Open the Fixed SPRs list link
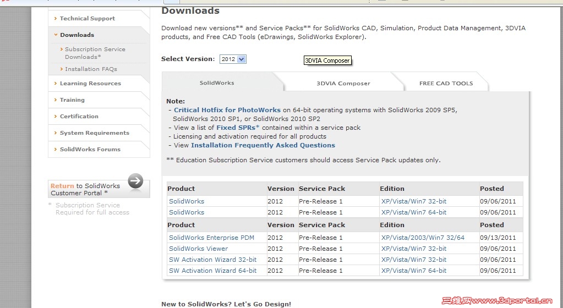The width and height of the screenshot is (563, 308). coord(238,128)
